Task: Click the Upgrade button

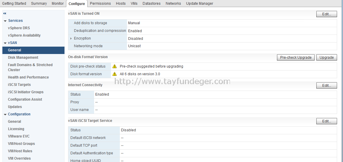Action: click(327, 57)
